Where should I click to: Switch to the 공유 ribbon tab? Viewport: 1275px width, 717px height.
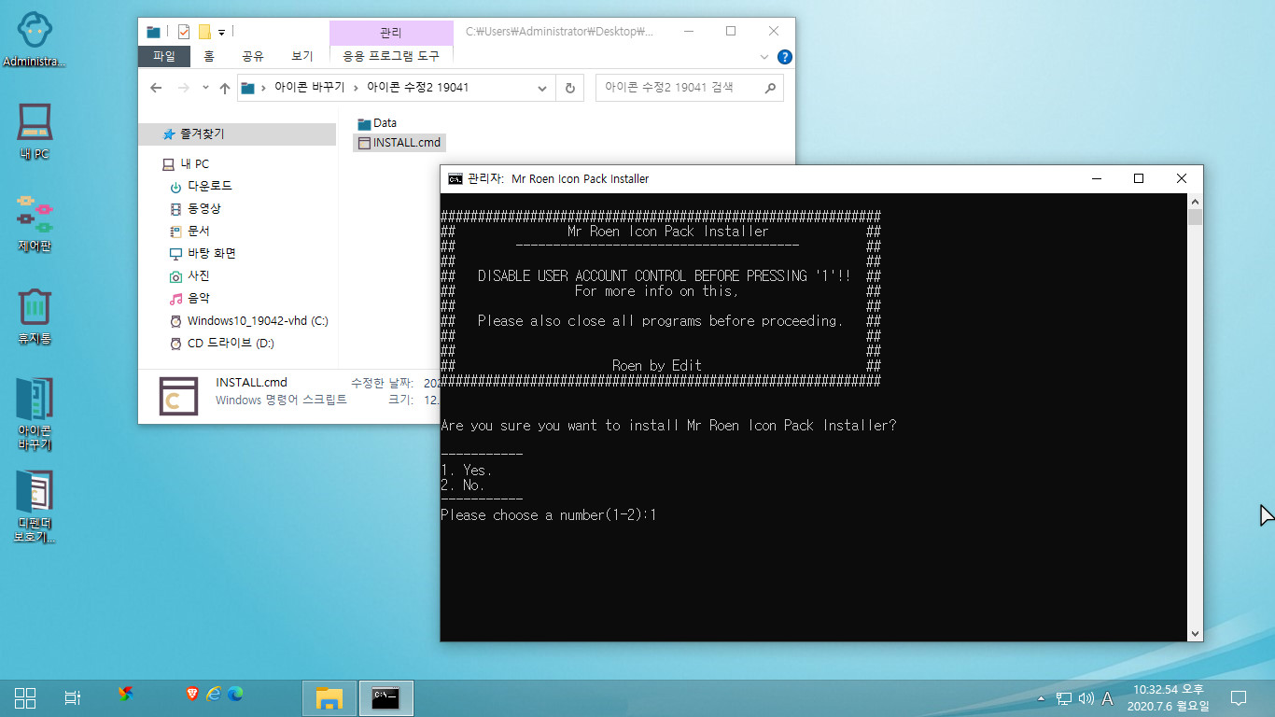coord(253,56)
